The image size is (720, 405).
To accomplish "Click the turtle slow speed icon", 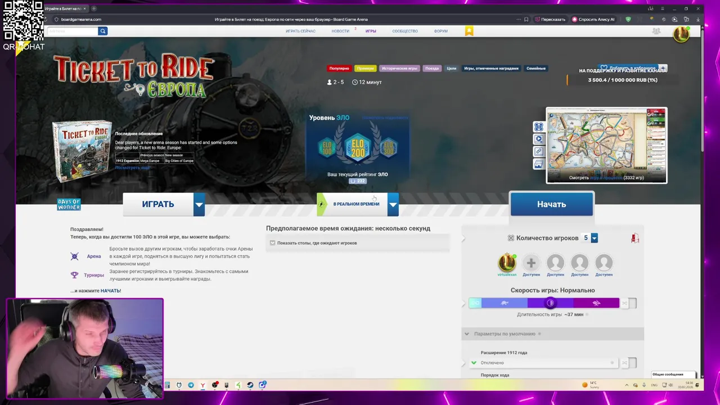I will [x=505, y=303].
